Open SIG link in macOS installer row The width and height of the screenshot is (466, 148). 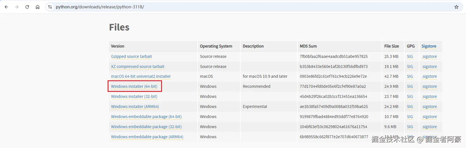click(x=410, y=76)
